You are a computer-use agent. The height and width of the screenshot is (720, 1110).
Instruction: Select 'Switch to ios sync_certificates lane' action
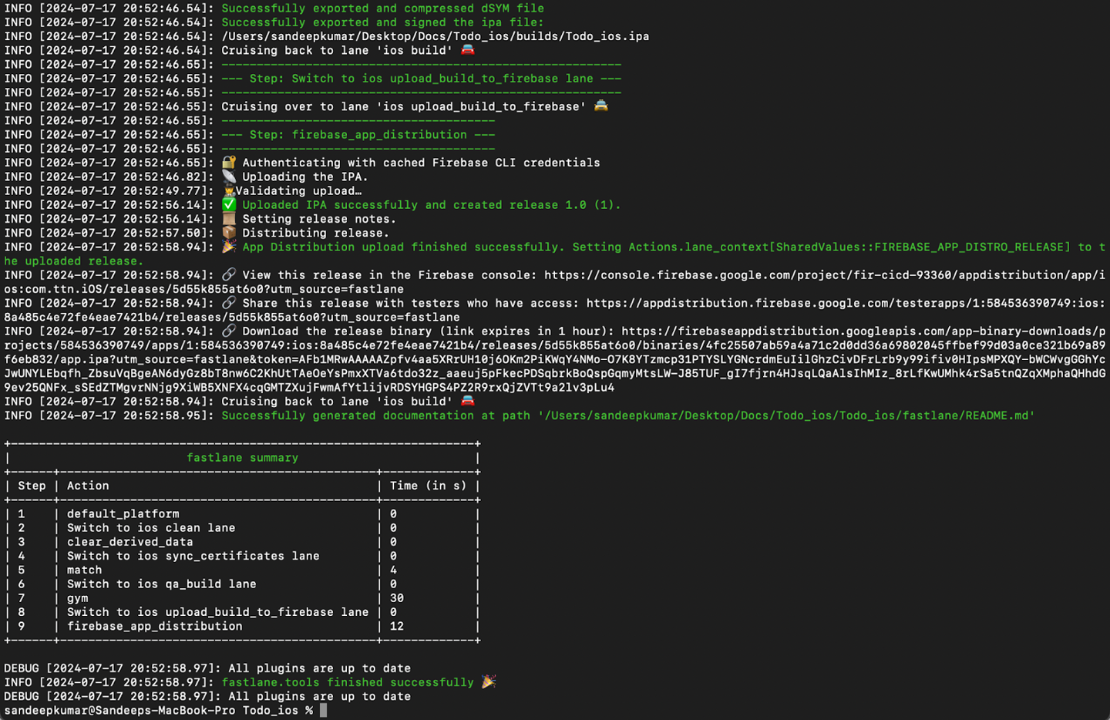[x=193, y=556]
